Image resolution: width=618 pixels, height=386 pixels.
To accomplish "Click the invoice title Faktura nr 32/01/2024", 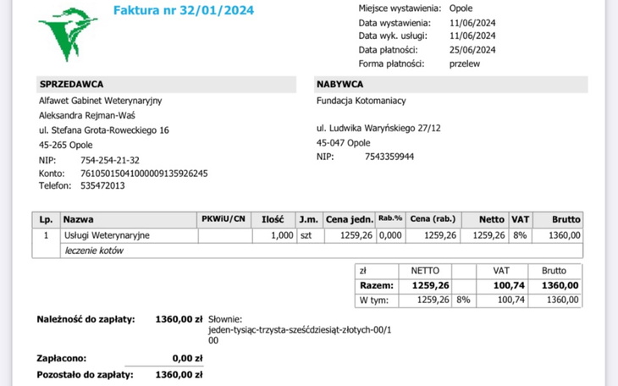I will tap(183, 11).
